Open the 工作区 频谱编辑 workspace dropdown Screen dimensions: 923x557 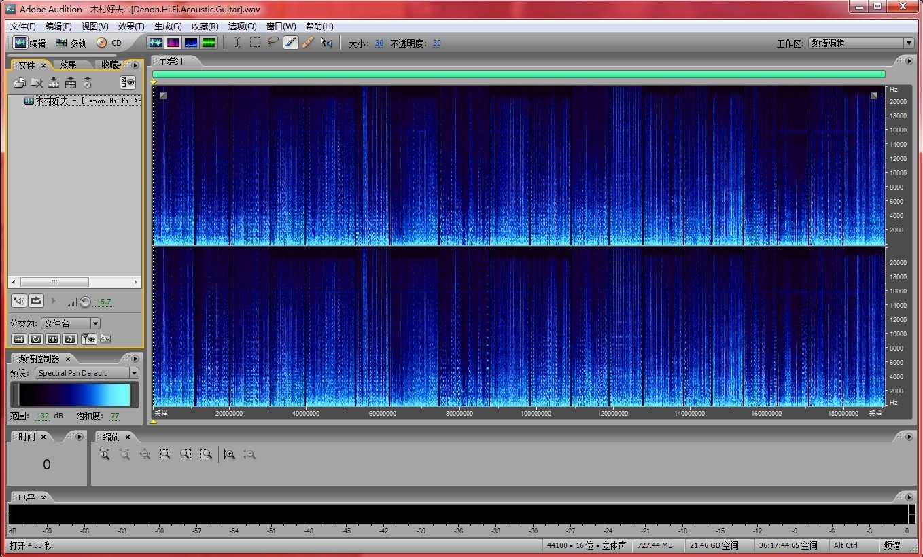click(x=860, y=43)
